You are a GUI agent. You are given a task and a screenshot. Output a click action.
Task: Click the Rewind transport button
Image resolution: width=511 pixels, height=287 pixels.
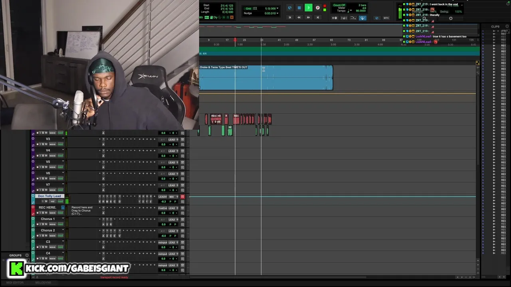pyautogui.click(x=299, y=18)
